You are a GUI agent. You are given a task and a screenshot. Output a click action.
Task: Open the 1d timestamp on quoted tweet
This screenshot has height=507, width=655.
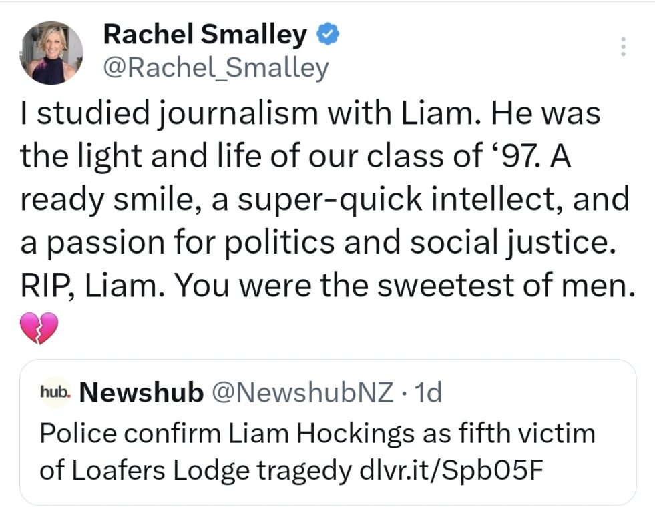(x=428, y=394)
